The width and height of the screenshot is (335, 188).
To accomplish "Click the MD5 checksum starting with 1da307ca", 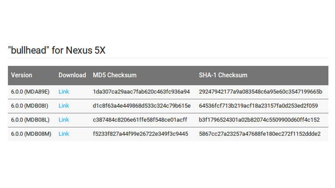I will click(141, 92).
